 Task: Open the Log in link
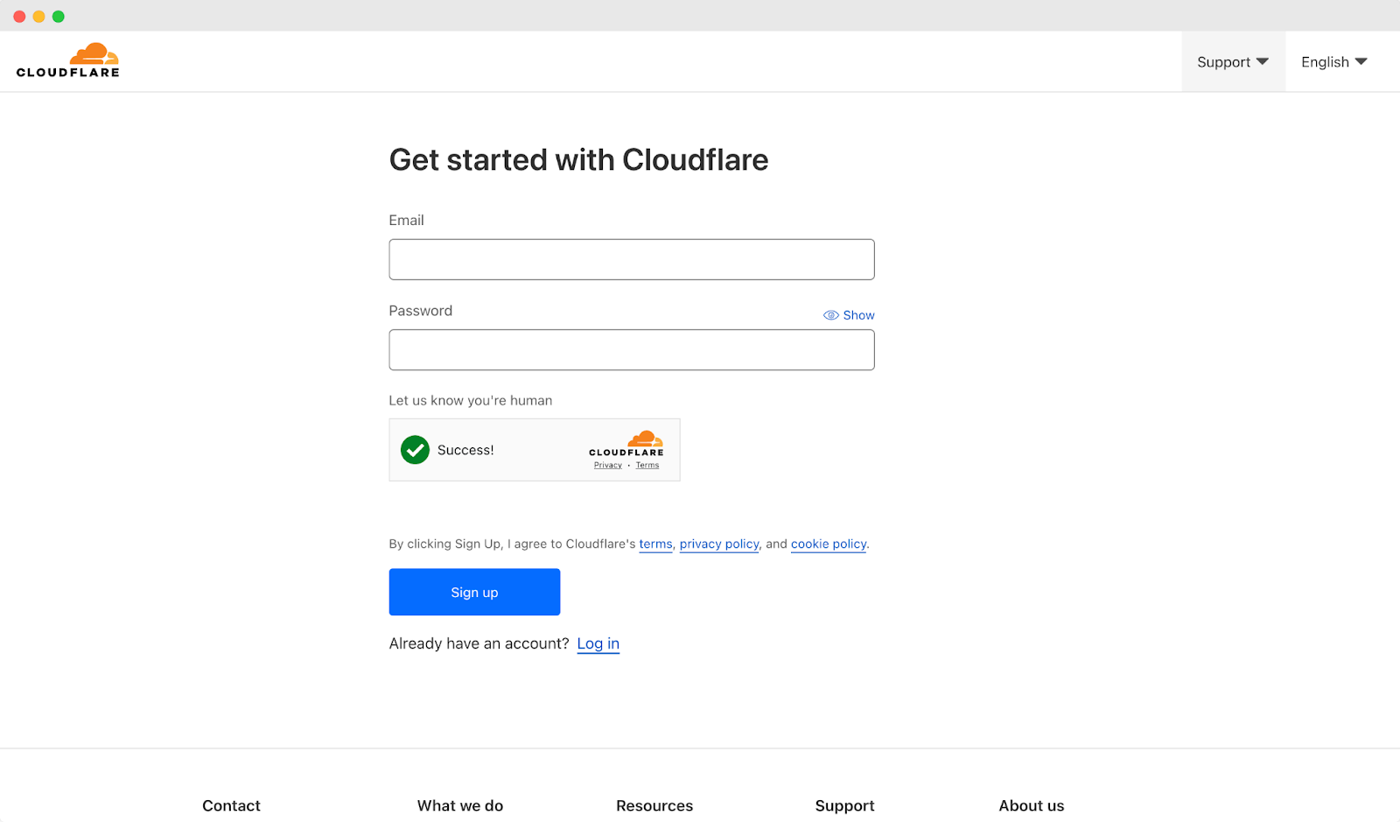598,643
